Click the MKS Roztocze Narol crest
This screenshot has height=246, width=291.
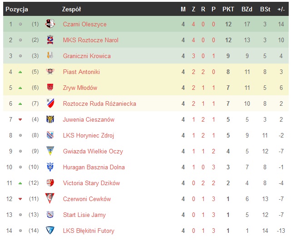coord(50,40)
